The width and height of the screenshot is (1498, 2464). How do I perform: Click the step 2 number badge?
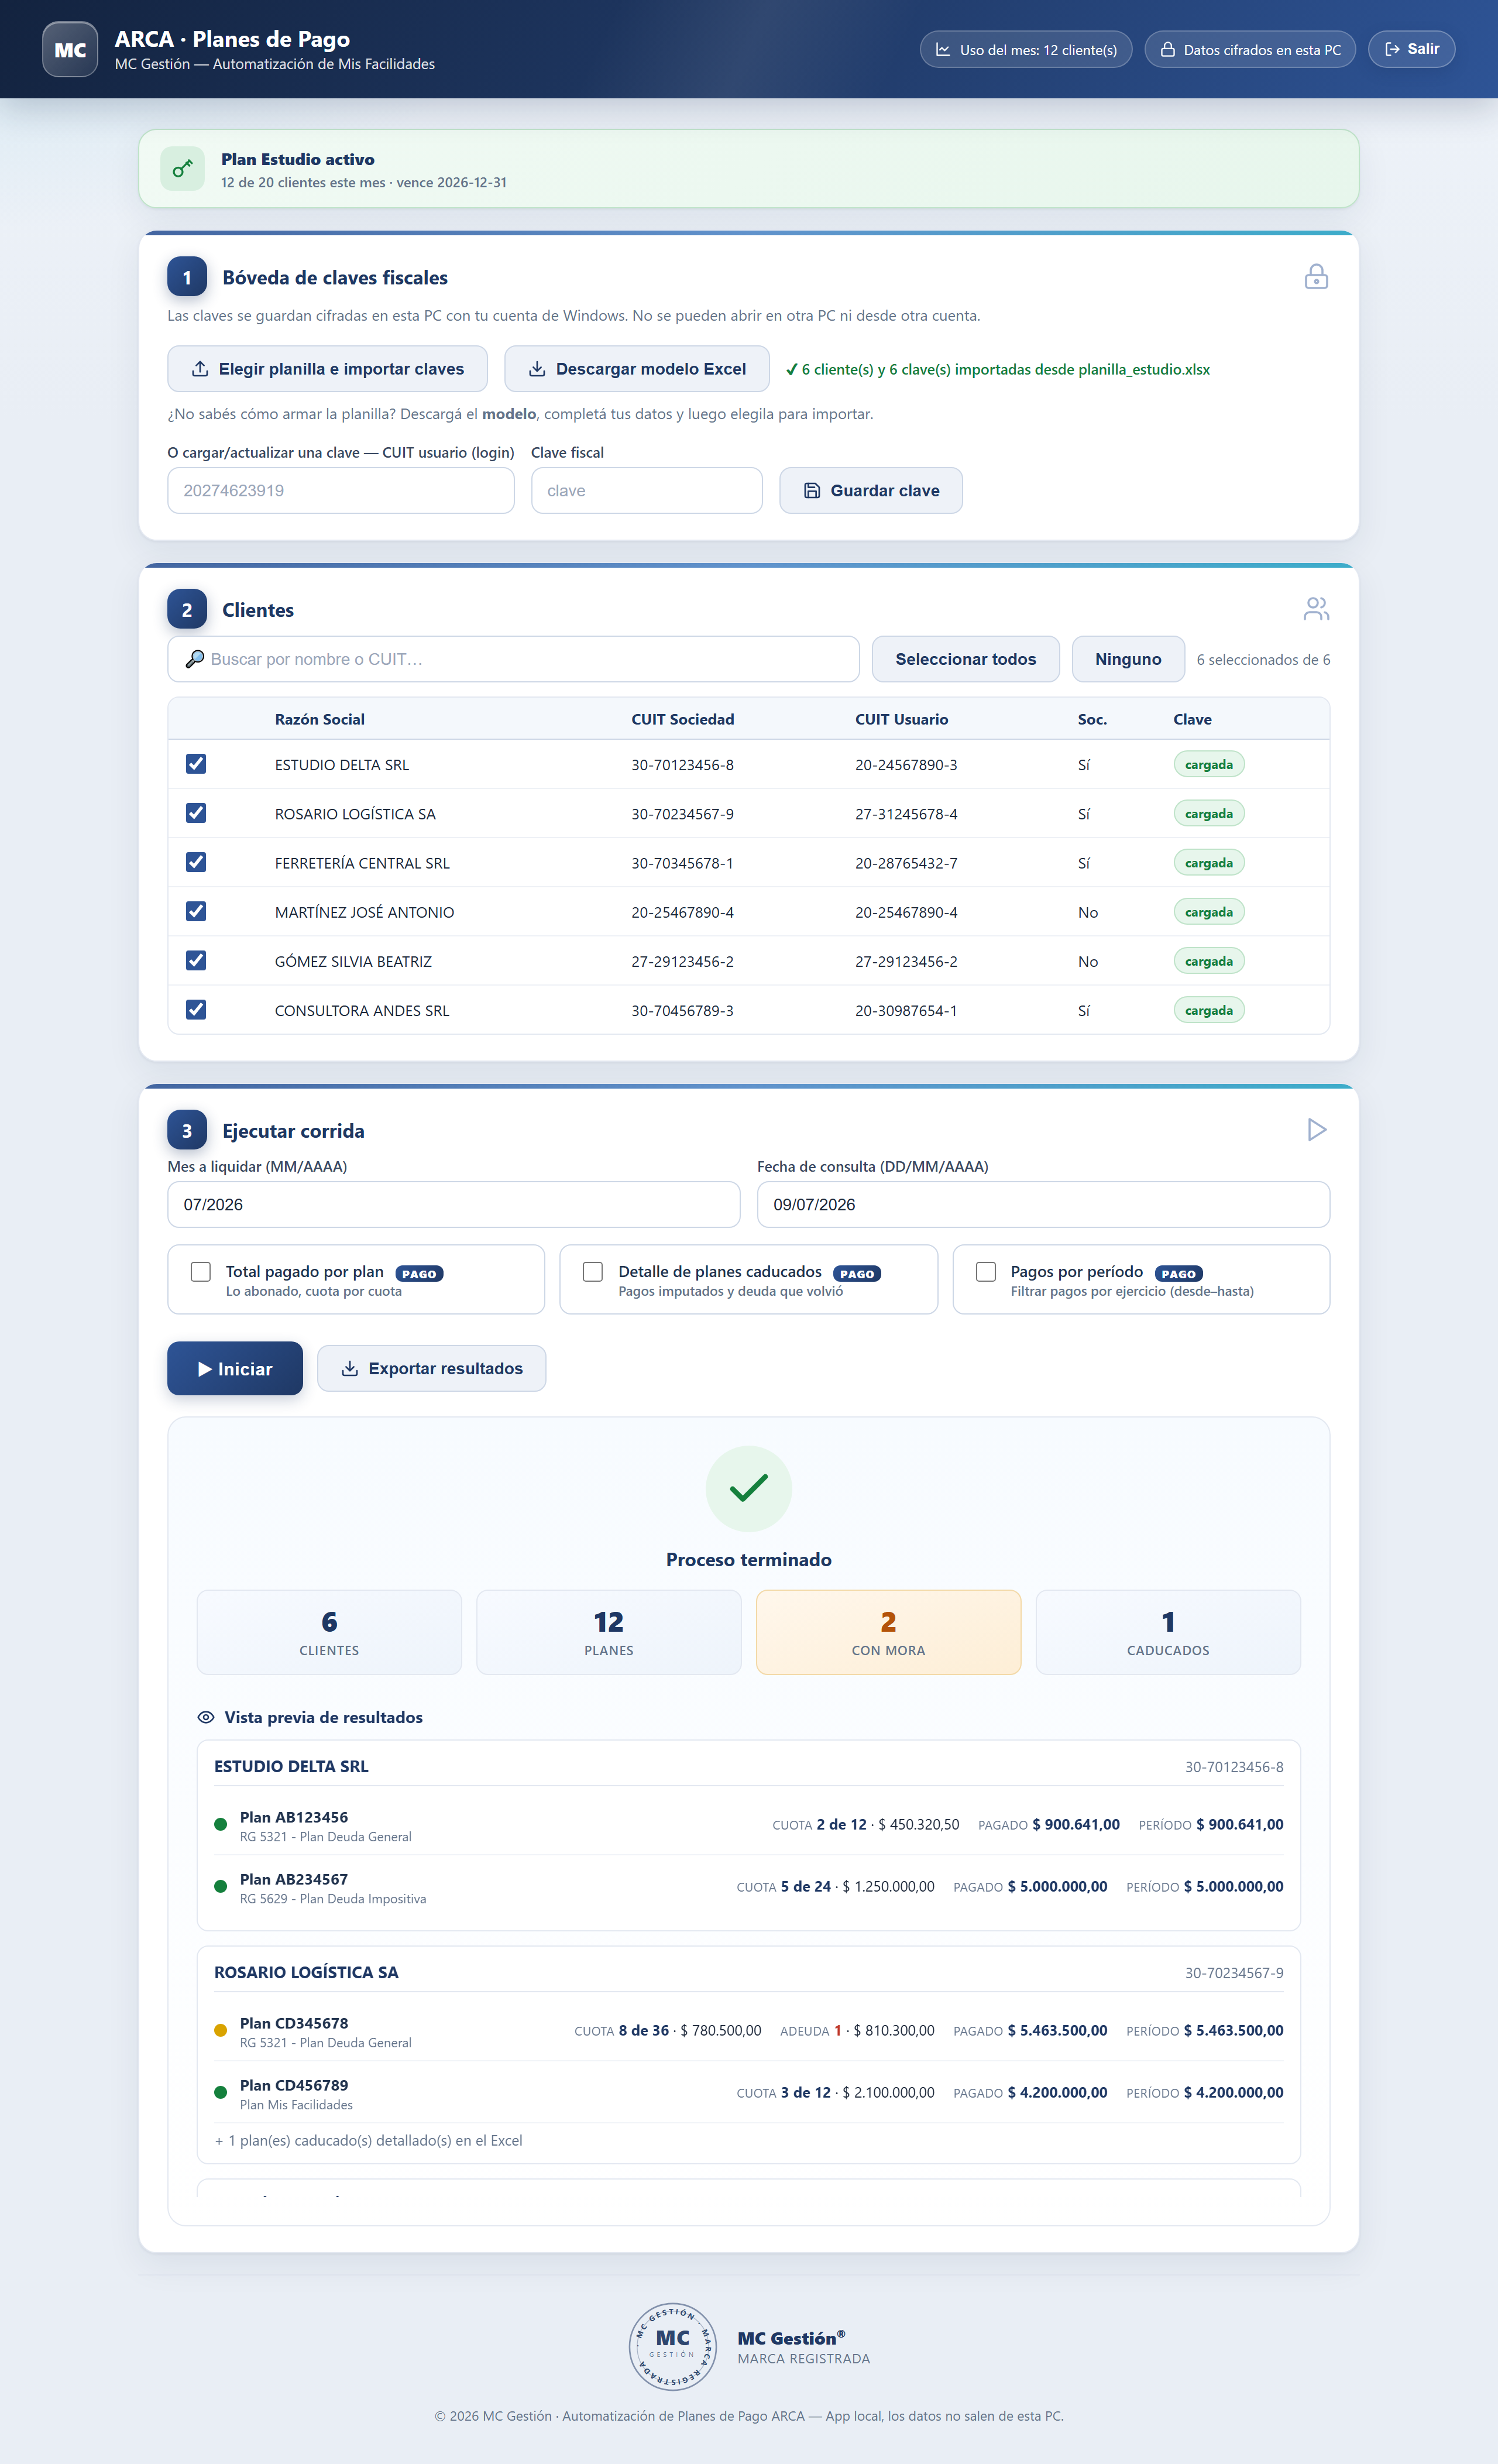click(x=187, y=609)
